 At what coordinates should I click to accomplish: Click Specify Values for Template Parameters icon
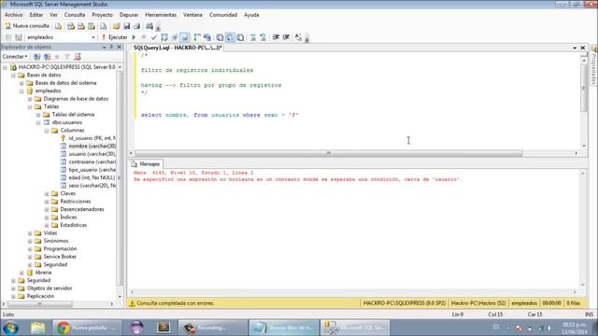(299, 37)
